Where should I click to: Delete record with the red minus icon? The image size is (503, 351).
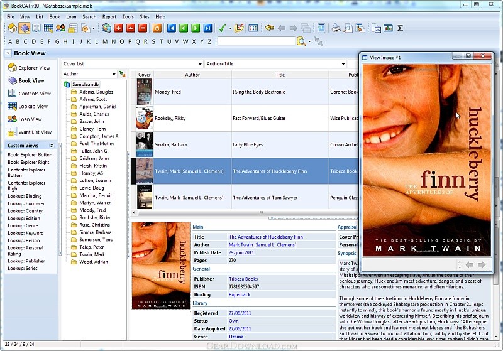[x=143, y=28]
